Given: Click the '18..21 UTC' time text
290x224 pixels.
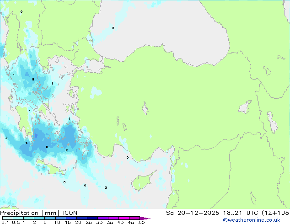Looking at the screenshot, I should pyautogui.click(x=242, y=213).
